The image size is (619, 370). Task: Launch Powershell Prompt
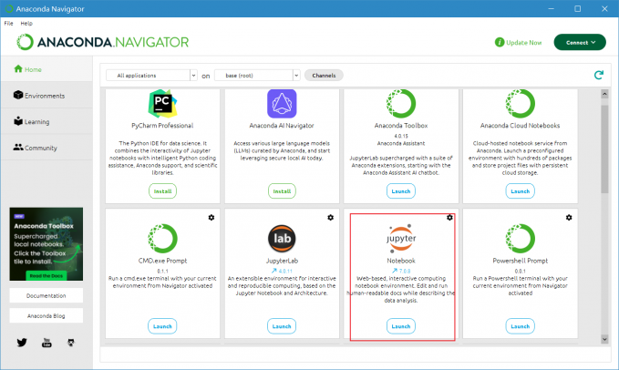[x=521, y=326]
